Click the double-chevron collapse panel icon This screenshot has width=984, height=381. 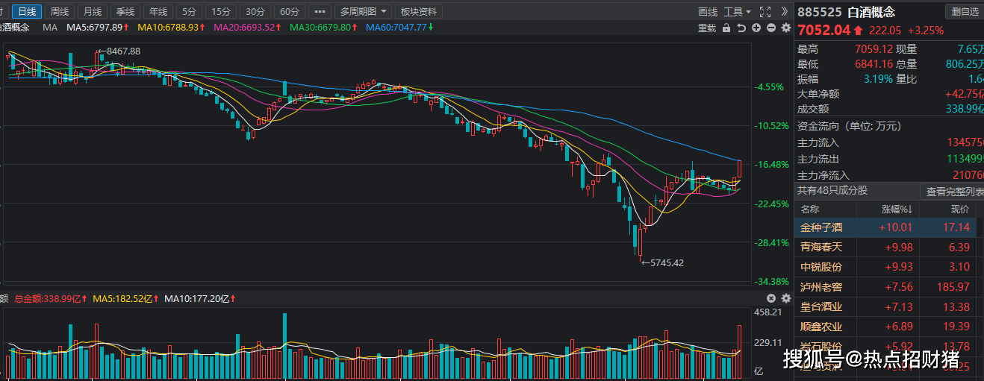pos(783,12)
